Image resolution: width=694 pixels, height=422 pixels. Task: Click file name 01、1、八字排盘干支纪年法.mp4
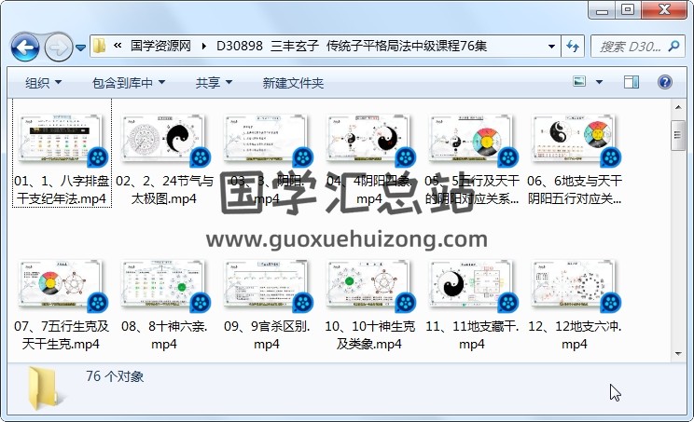62,189
